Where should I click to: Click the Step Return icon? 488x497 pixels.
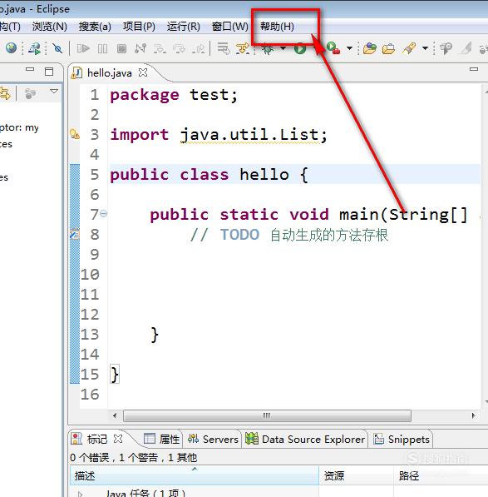point(198,49)
